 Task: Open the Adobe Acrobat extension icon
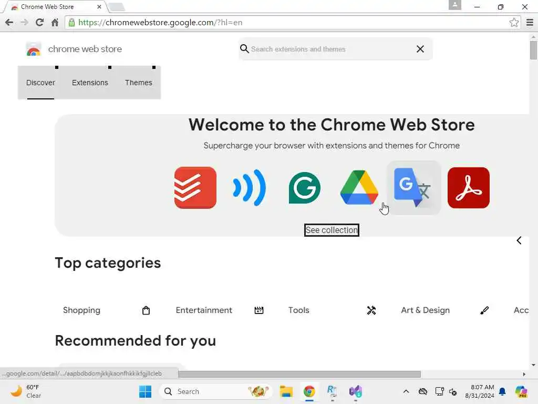tap(468, 188)
